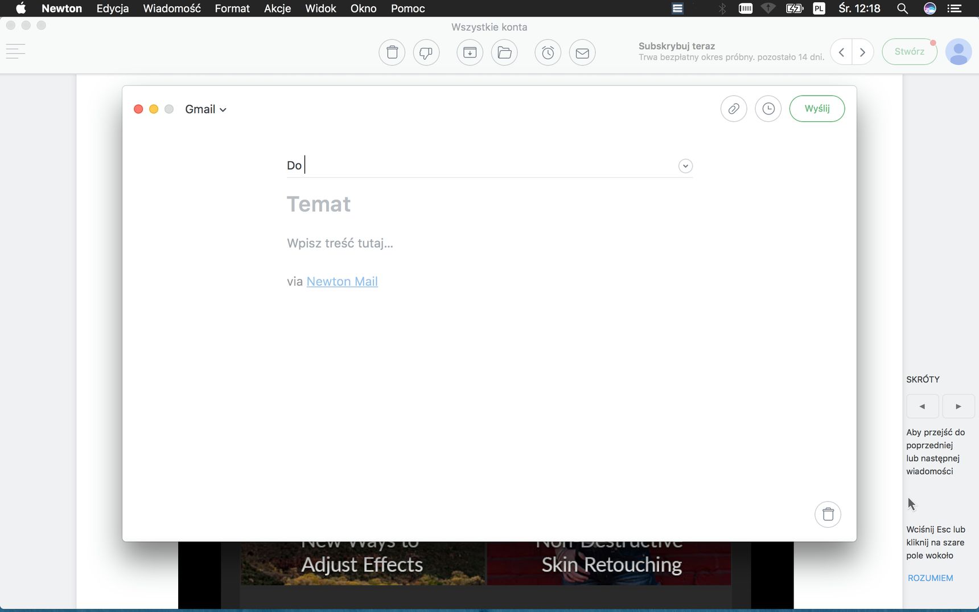This screenshot has height=612, width=979.
Task: Click the archive icon in toolbar
Action: click(x=470, y=52)
